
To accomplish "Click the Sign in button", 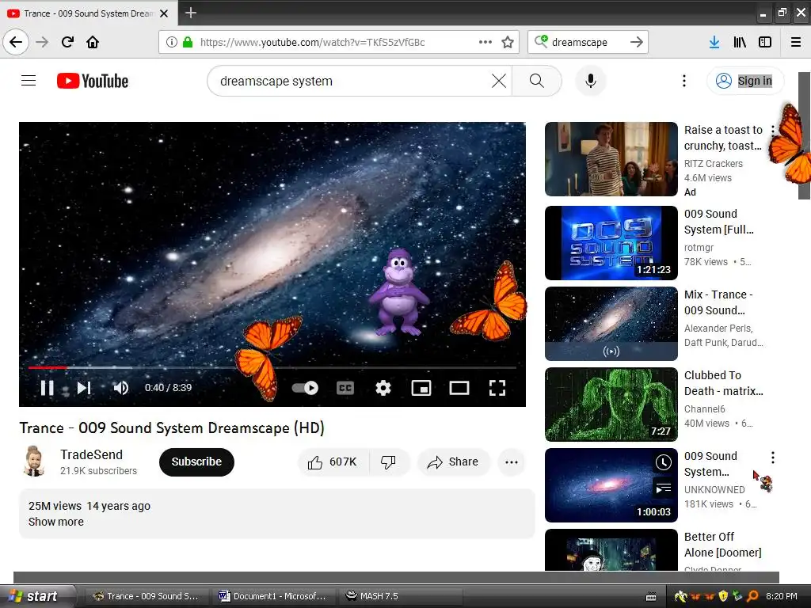I will click(745, 81).
